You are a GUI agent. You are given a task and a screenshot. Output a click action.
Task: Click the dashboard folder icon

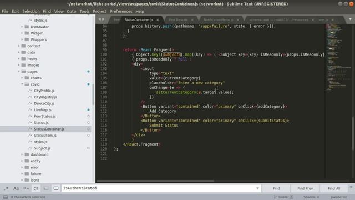[27, 154]
